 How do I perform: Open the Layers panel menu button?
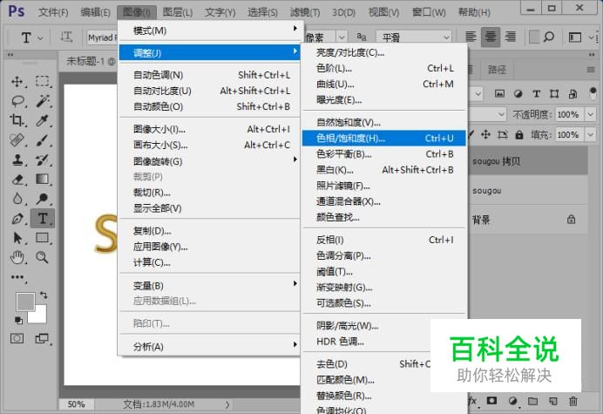(x=591, y=70)
